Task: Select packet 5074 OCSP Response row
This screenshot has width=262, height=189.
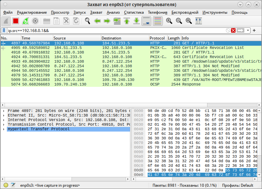Action: point(131,84)
